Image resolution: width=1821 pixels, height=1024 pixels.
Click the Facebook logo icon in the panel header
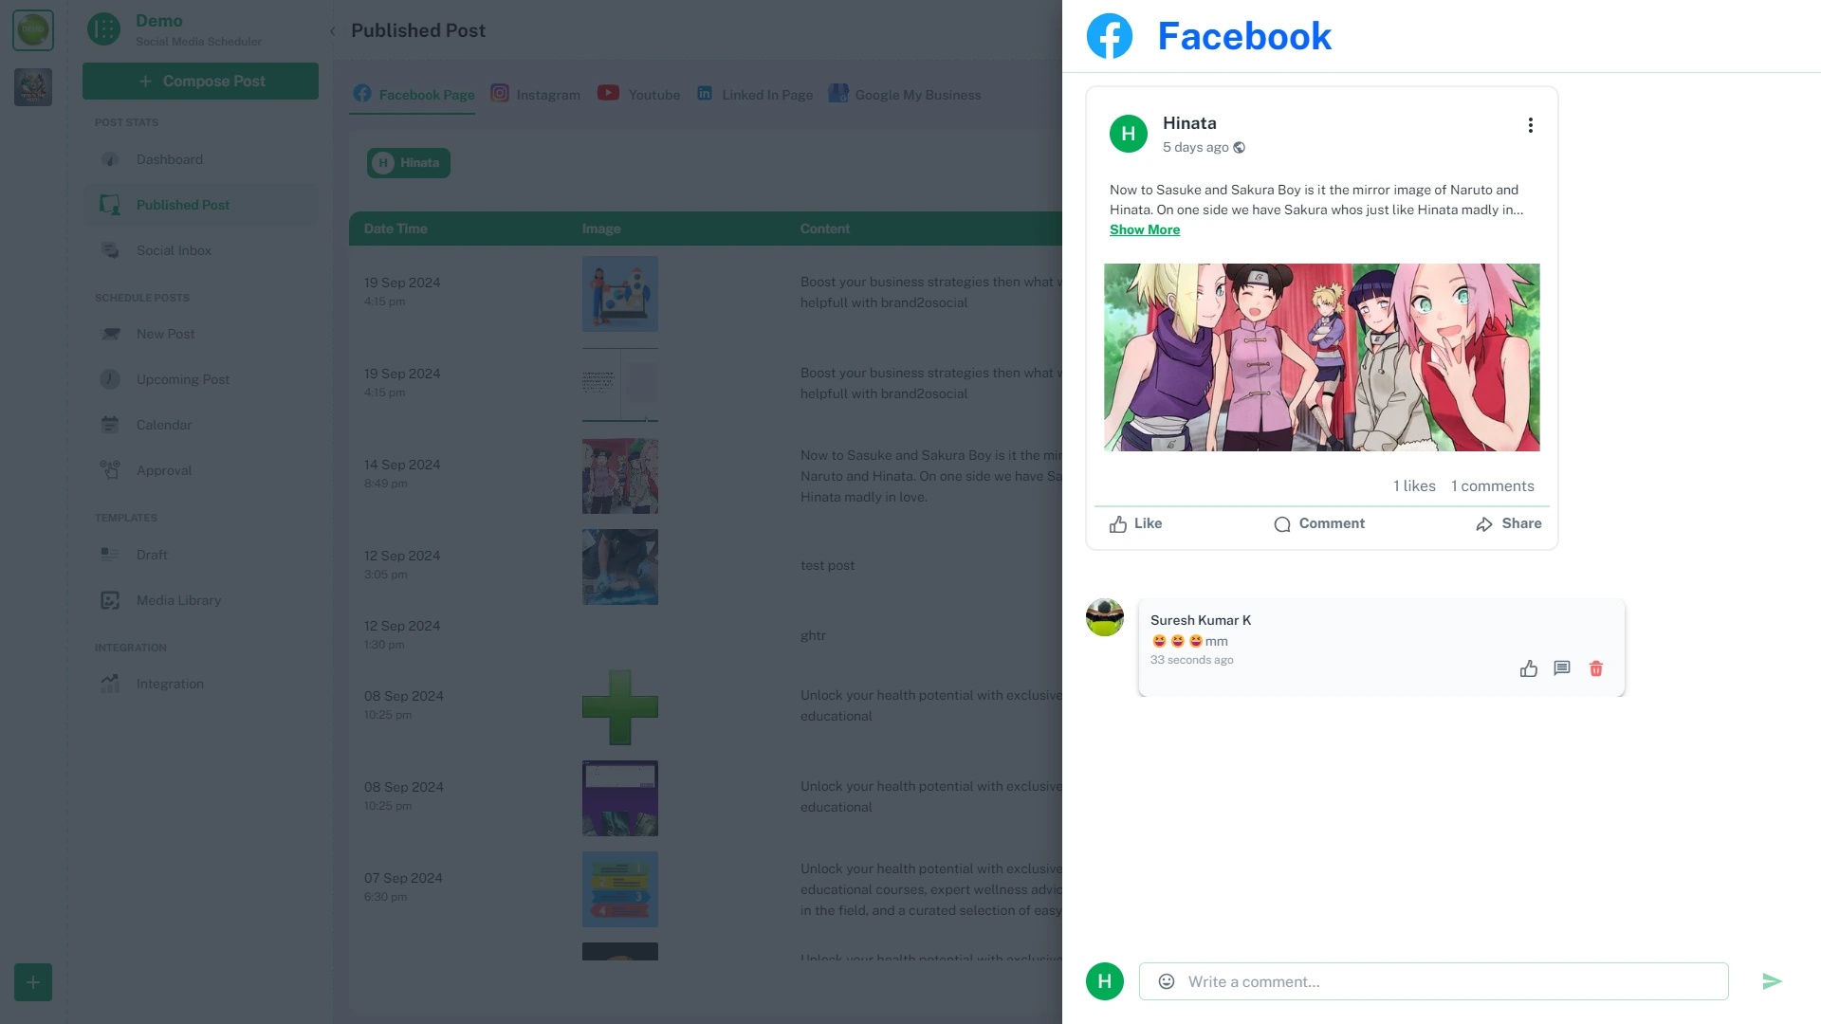pyautogui.click(x=1110, y=36)
